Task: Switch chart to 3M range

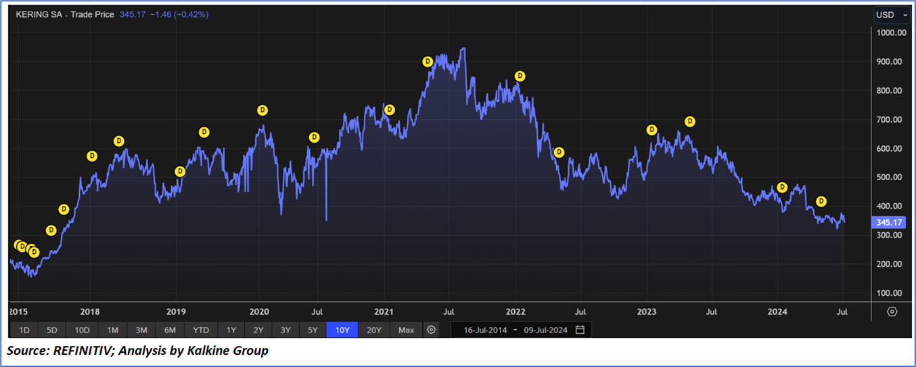Action: pos(141,330)
